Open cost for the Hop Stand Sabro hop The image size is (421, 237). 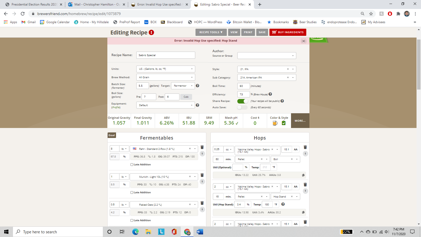[x=305, y=191]
